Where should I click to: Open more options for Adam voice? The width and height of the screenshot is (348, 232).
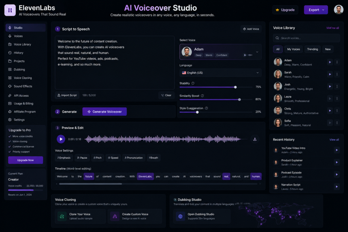[x=337, y=62]
